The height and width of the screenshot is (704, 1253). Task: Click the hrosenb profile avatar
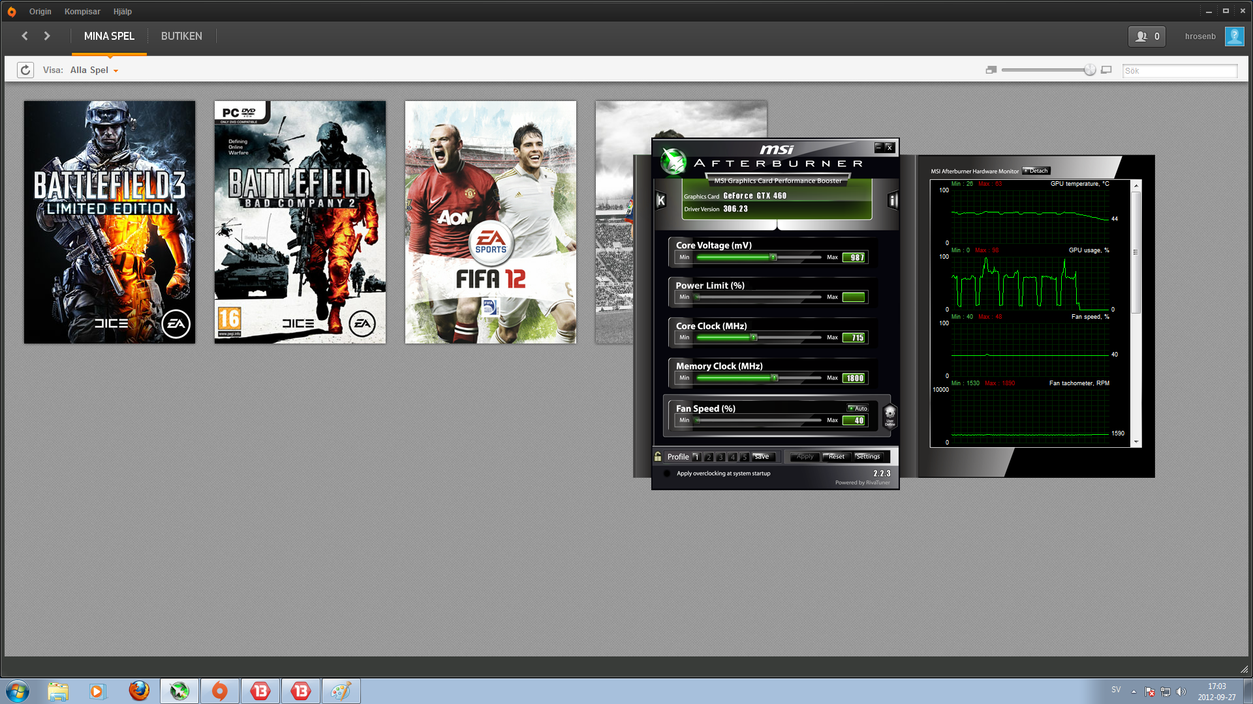tap(1234, 36)
